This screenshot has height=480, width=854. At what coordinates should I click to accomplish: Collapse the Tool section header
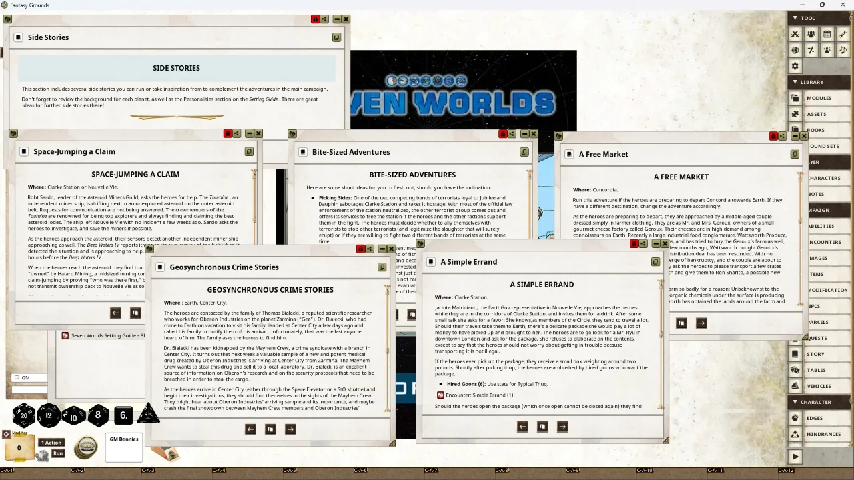coord(820,18)
